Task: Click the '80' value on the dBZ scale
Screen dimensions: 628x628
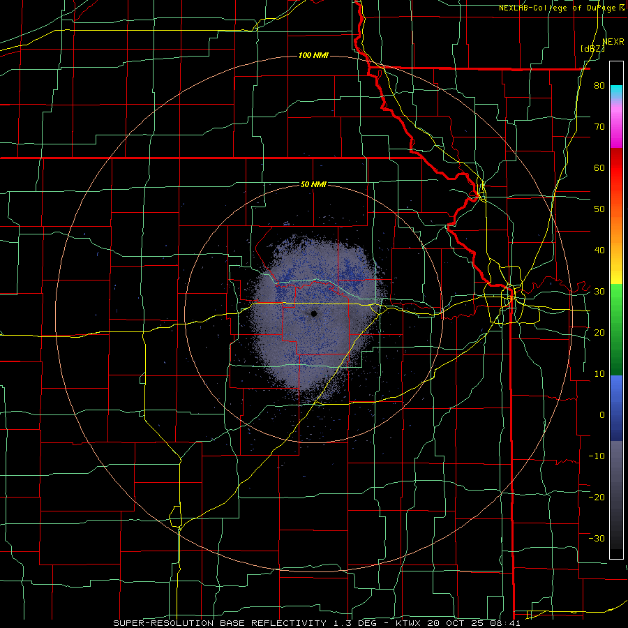Action: click(x=599, y=86)
